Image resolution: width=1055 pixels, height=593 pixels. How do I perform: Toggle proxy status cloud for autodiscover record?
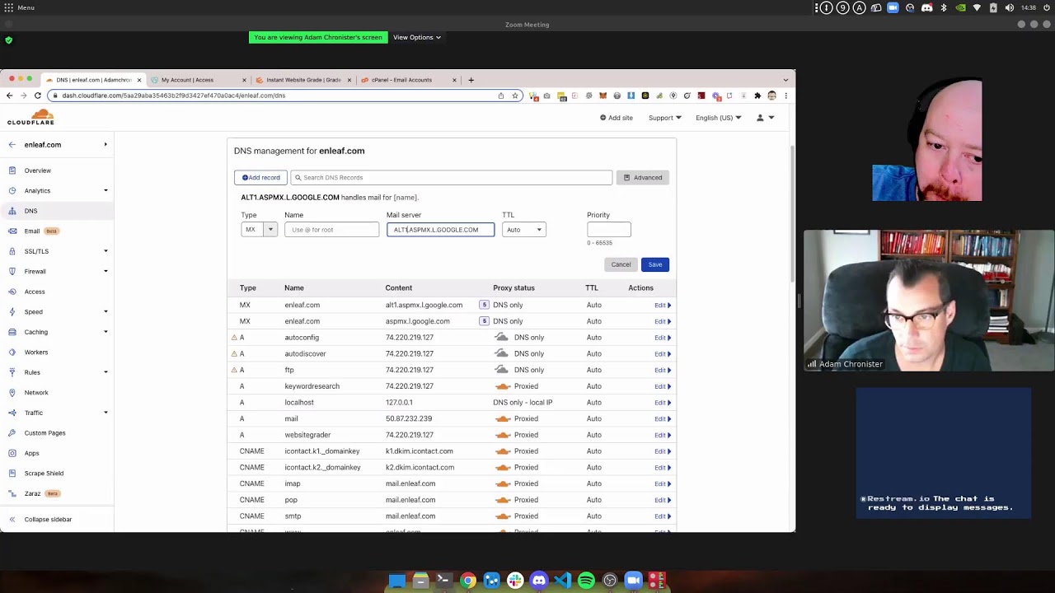coord(501,353)
